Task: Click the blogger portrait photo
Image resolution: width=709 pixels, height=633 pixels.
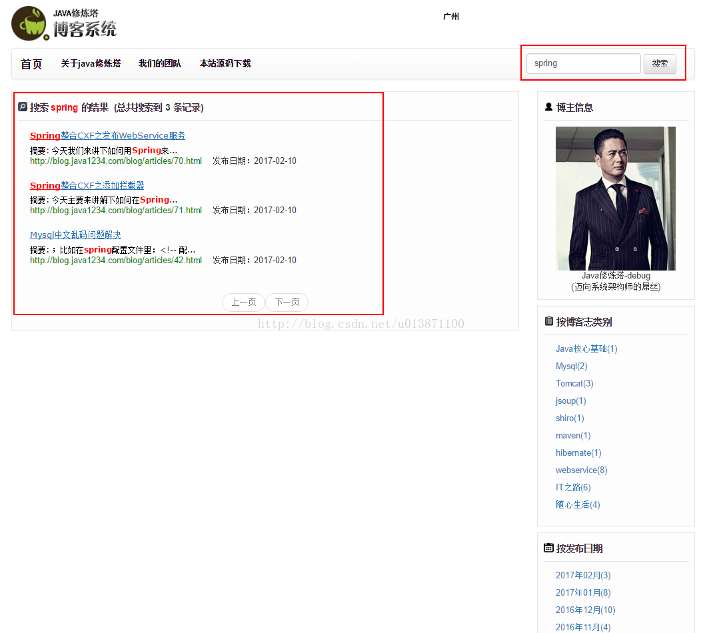Action: [616, 198]
